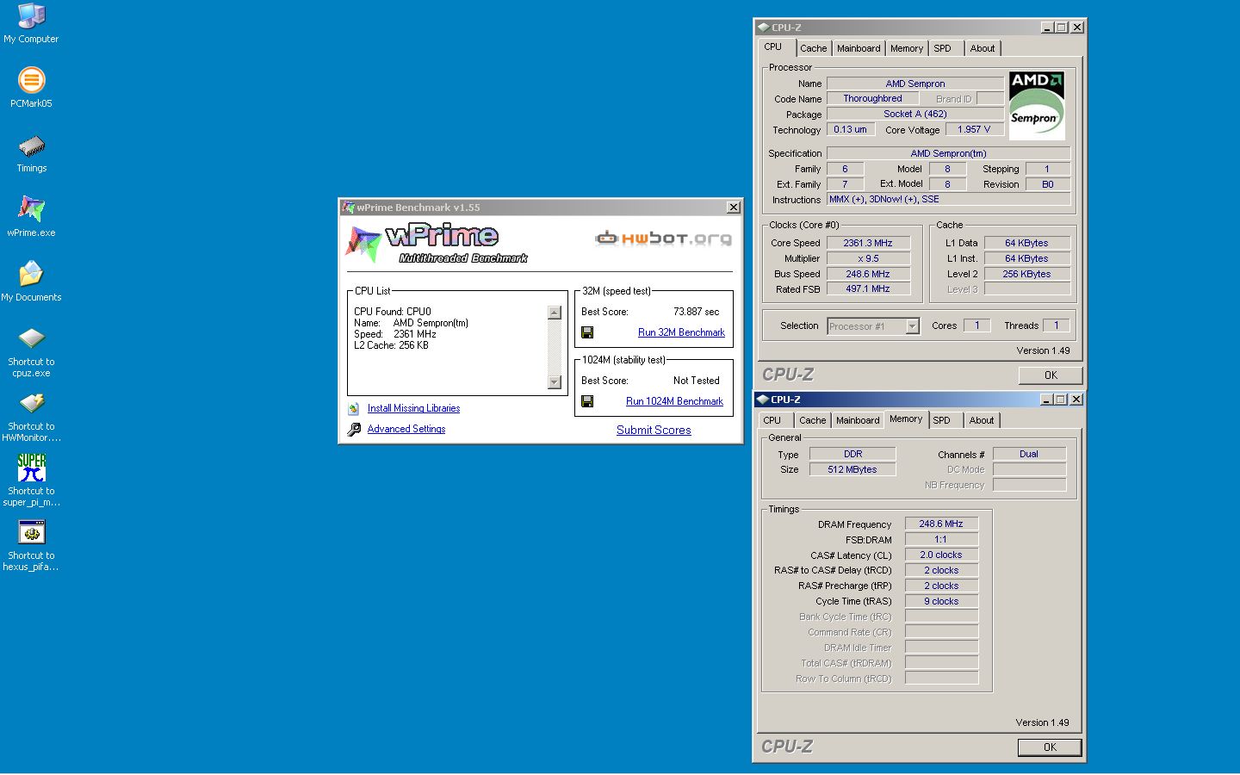This screenshot has width=1240, height=775.
Task: Open About tab in lower CPU-Z
Action: click(x=982, y=420)
